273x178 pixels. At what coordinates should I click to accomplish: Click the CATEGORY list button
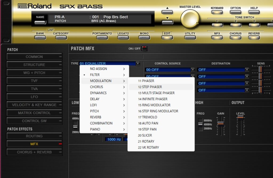tap(61, 37)
